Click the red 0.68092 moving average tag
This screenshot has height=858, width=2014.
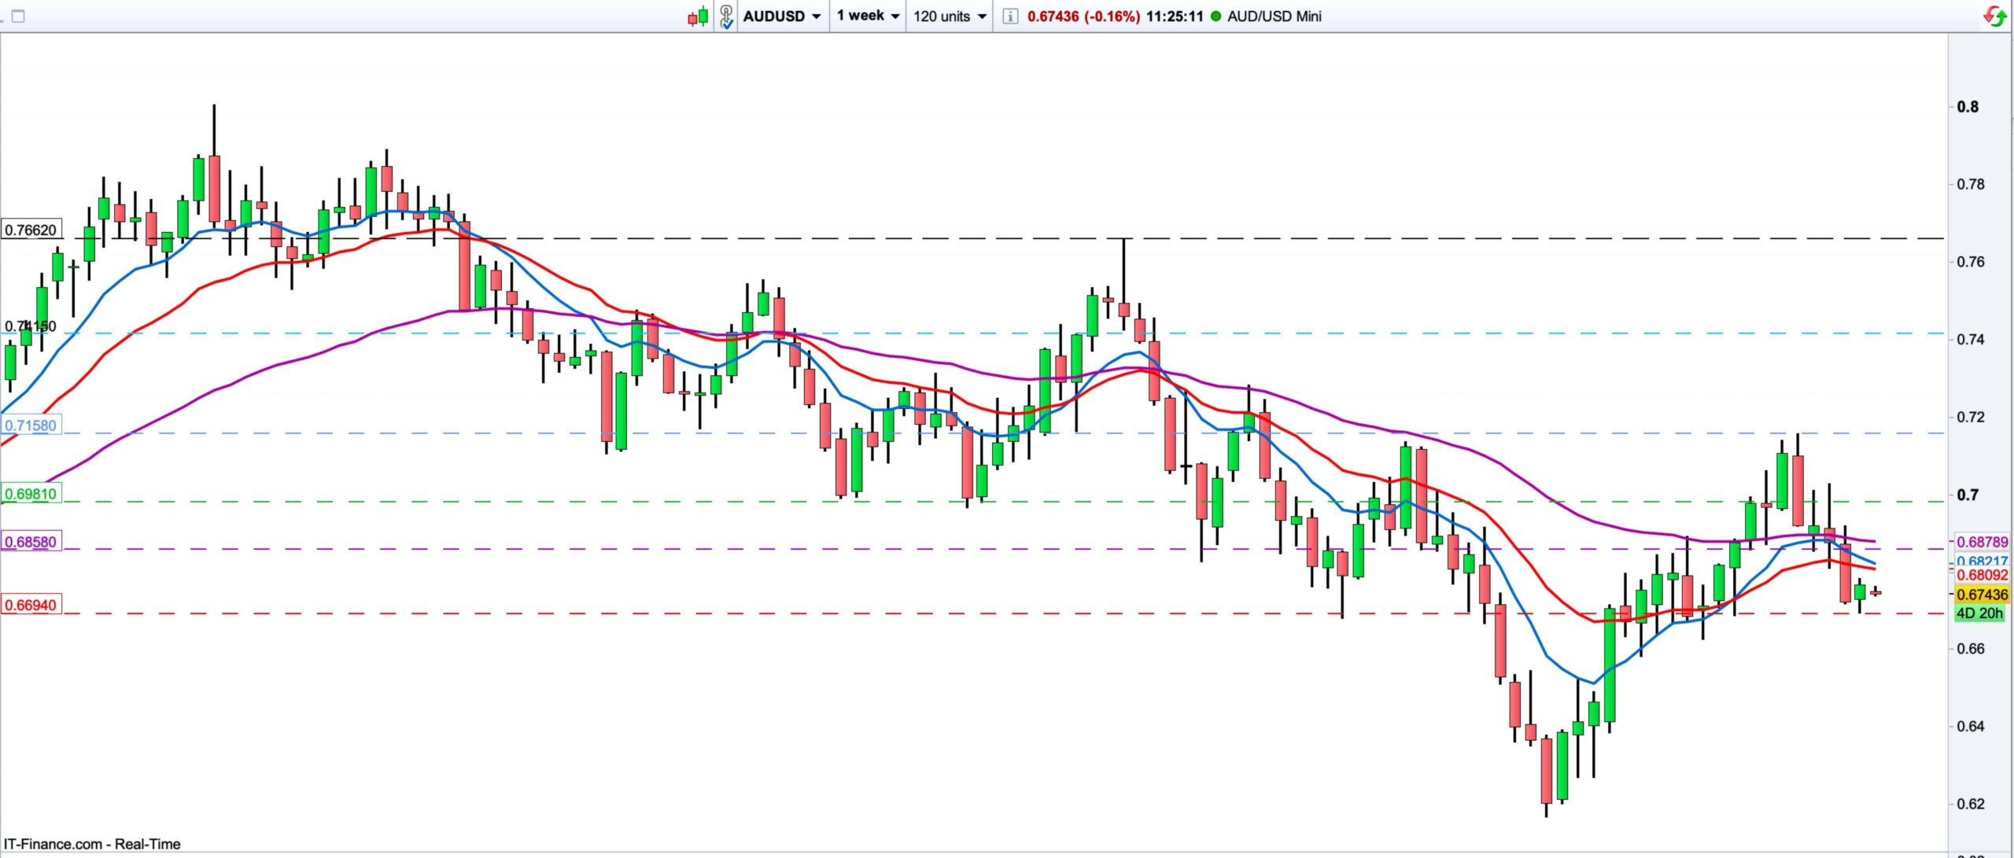[x=1982, y=576]
